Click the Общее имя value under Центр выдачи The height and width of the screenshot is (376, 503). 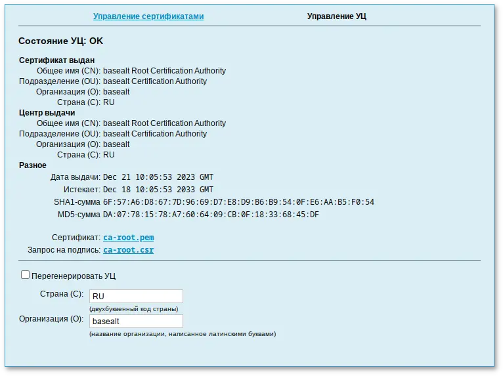coord(164,123)
